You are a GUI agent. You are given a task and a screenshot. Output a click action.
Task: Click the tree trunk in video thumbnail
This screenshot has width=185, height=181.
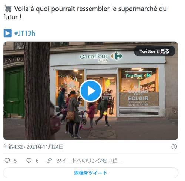37,91
